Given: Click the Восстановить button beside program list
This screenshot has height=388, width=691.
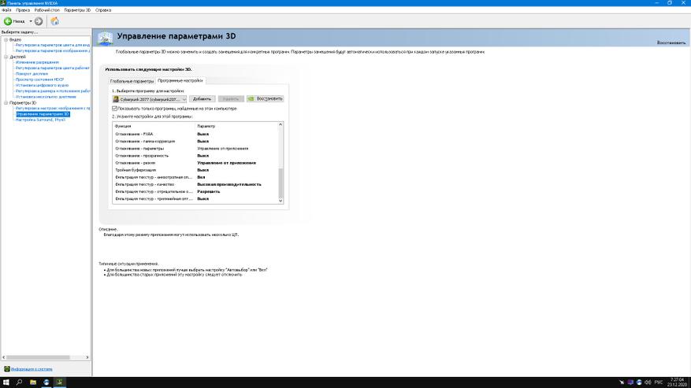Looking at the screenshot, I should coord(265,99).
